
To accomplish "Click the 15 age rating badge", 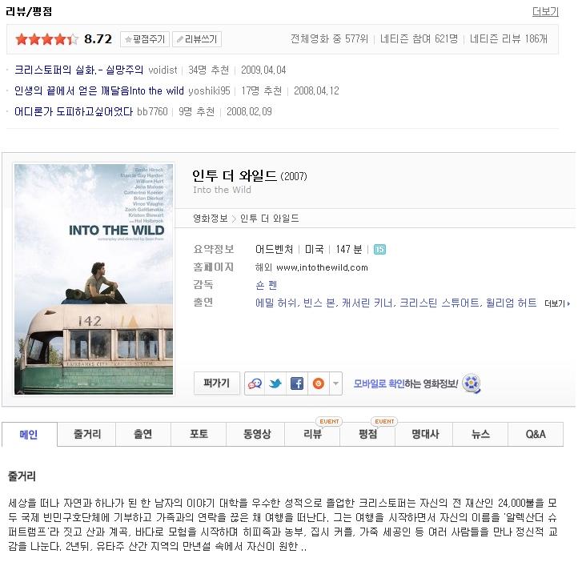I will [379, 250].
